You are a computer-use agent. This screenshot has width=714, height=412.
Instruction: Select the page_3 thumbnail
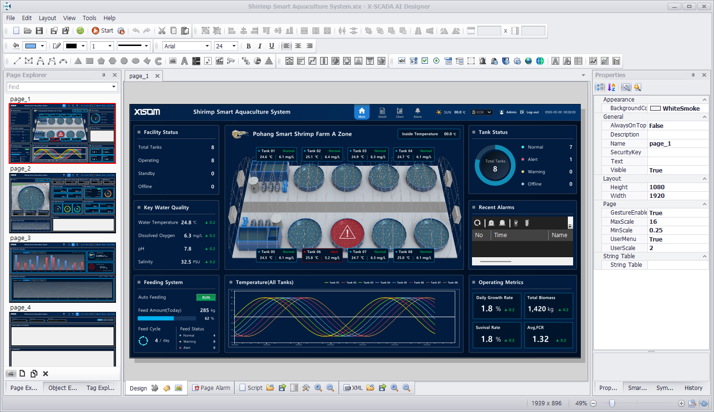click(x=62, y=272)
